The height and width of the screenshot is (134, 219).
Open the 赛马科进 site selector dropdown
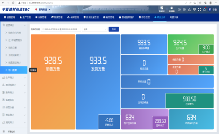[x=43, y=9]
